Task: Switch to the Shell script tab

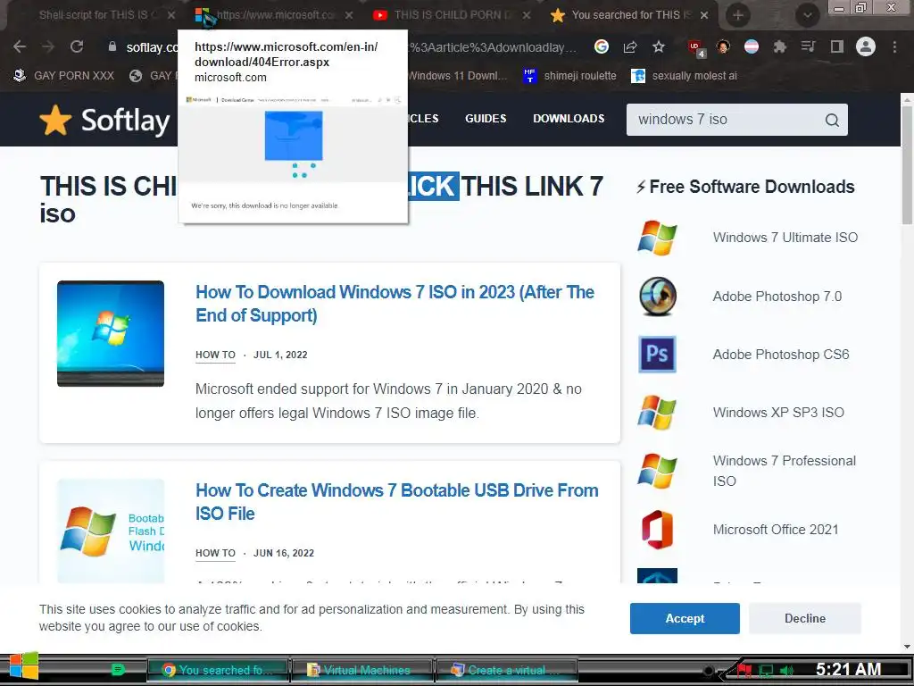Action: [x=96, y=15]
